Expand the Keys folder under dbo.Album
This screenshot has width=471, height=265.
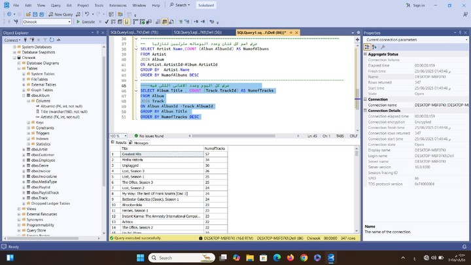(x=29, y=122)
